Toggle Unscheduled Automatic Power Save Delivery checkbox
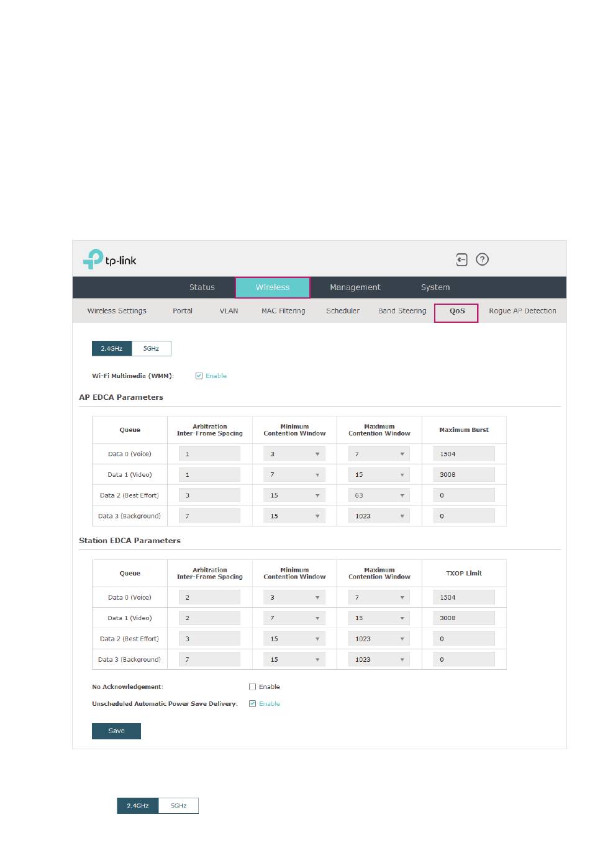The width and height of the screenshot is (590, 861). pos(252,703)
